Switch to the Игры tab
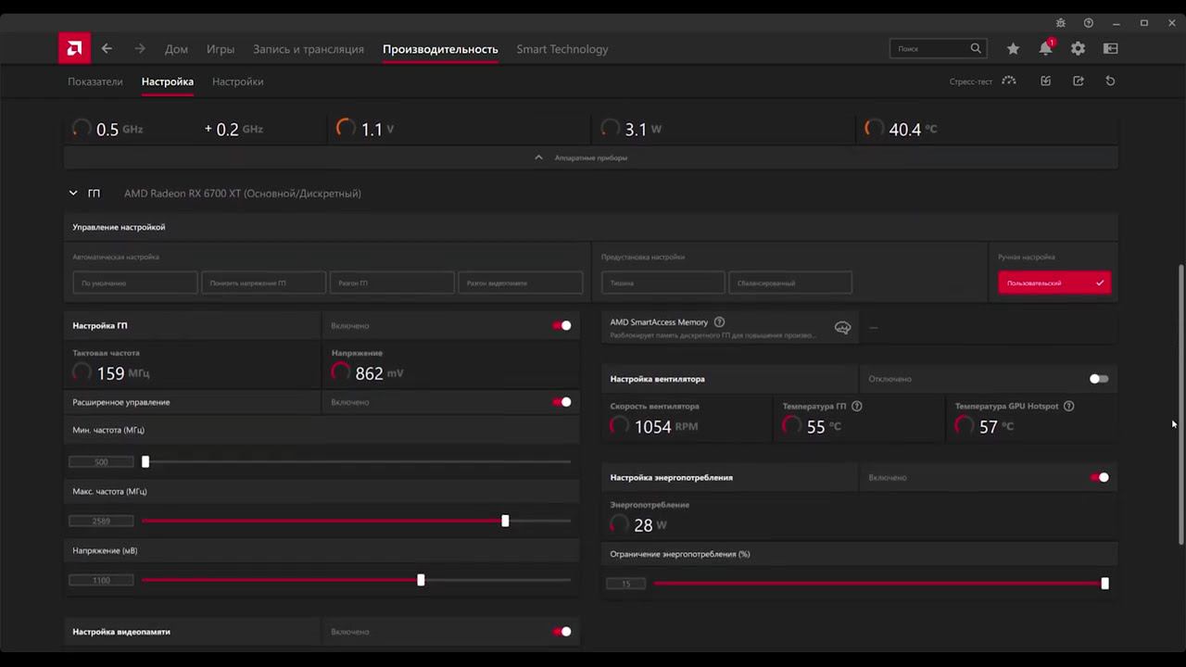This screenshot has height=667, width=1186. 221,49
